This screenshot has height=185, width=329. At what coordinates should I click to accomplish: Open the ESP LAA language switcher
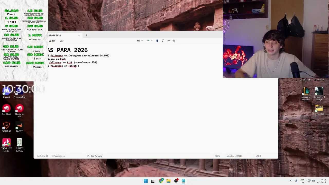[x=303, y=181]
